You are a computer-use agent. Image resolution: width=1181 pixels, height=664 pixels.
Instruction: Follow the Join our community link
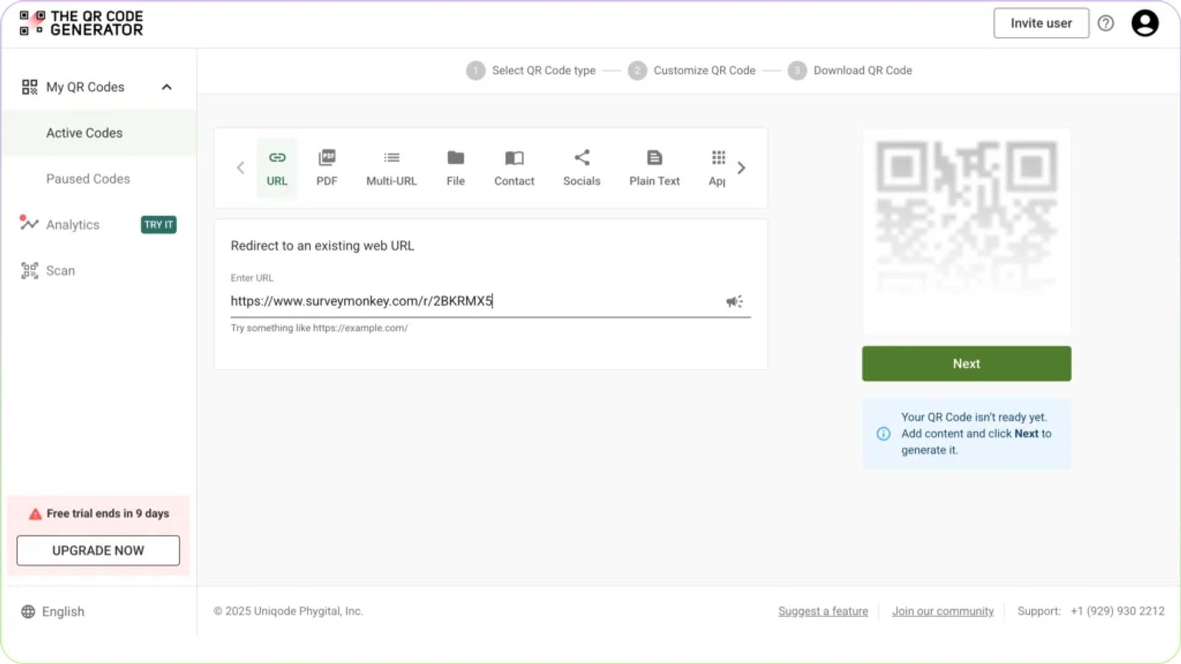(x=943, y=611)
